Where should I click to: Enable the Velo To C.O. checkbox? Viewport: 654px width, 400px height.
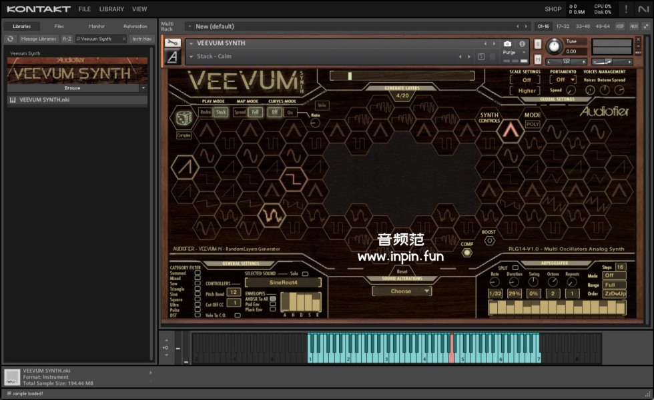(238, 315)
